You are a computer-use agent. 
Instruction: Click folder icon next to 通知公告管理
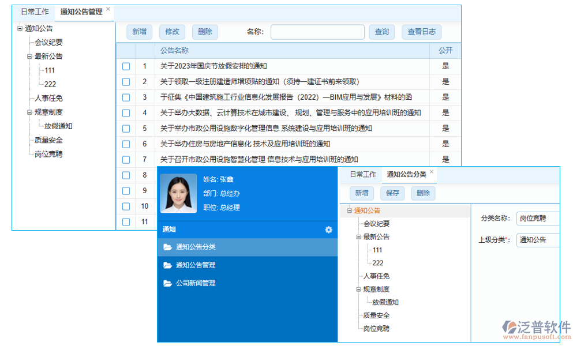pyautogui.click(x=167, y=265)
